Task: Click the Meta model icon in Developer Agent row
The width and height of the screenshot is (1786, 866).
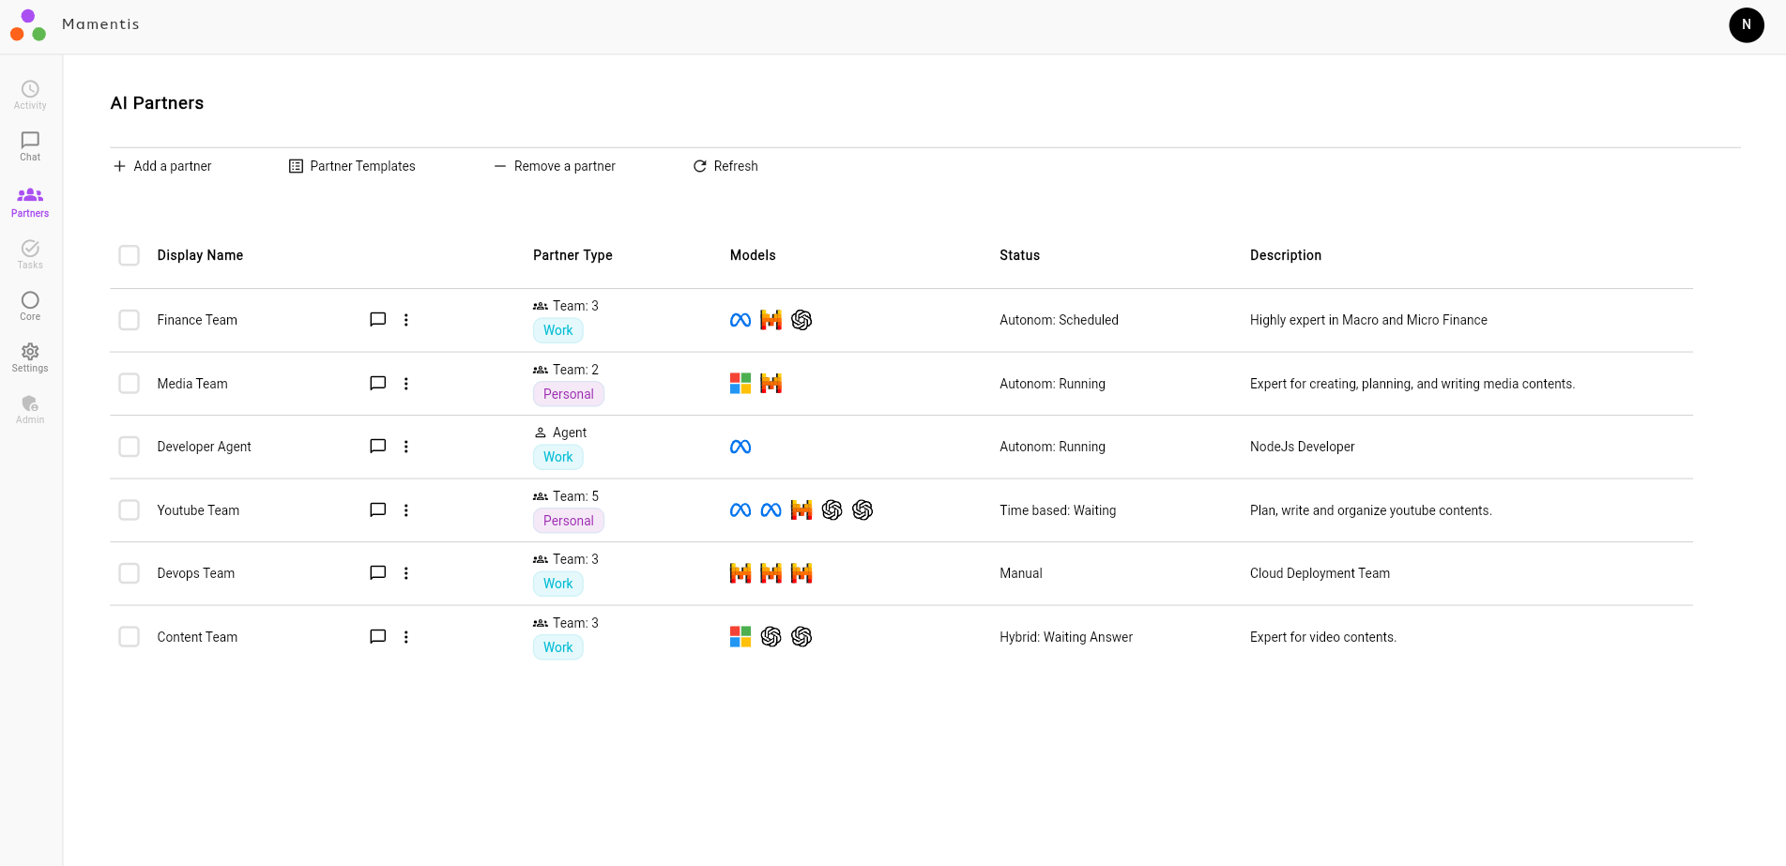Action: [x=740, y=447]
